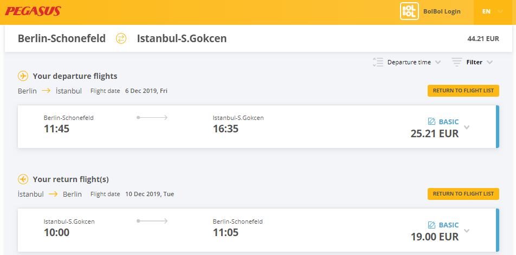The height and width of the screenshot is (255, 516).
Task: Click the BASIC edit icon for 25.21 EUR
Action: pos(431,122)
